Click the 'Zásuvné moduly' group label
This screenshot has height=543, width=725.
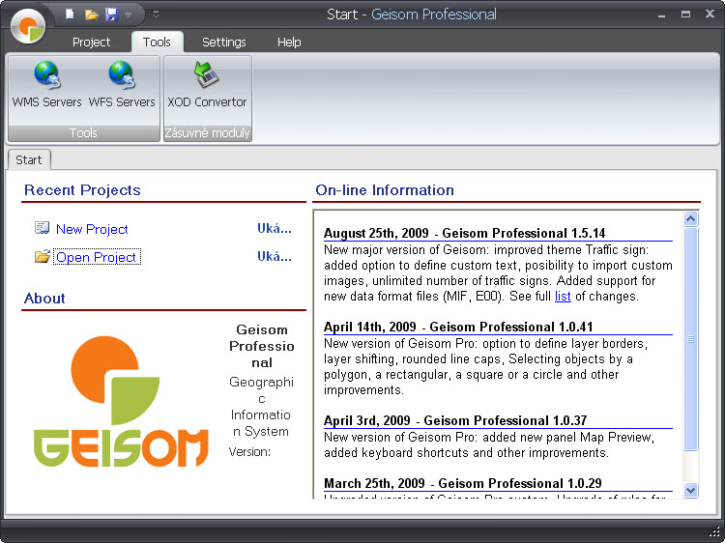tap(207, 133)
